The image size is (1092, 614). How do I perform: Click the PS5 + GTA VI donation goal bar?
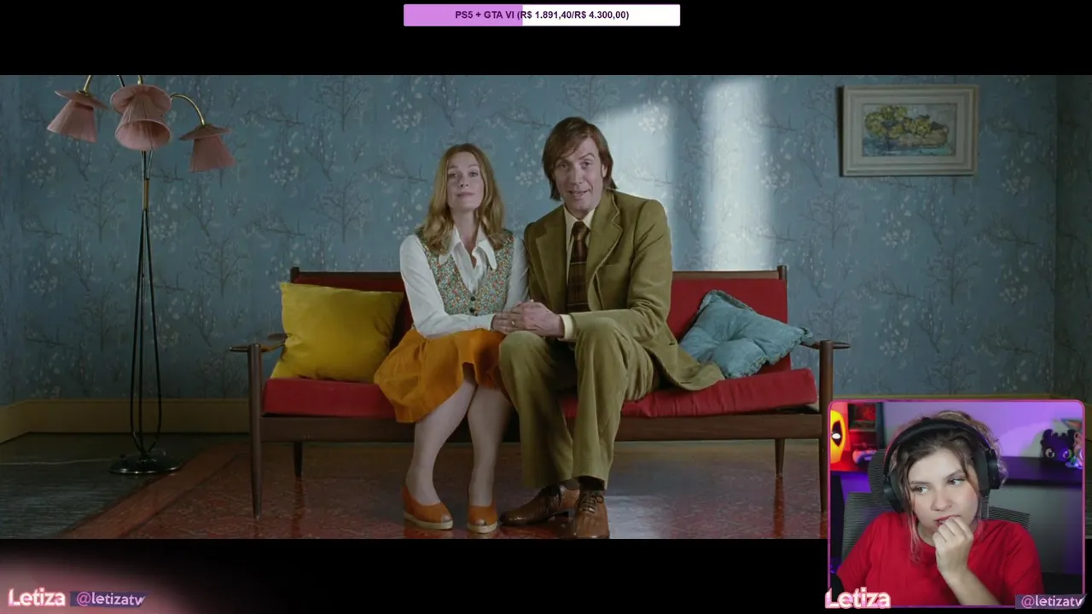point(542,14)
